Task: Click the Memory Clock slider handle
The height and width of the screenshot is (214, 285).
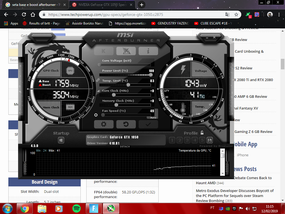Action: tap(116, 105)
